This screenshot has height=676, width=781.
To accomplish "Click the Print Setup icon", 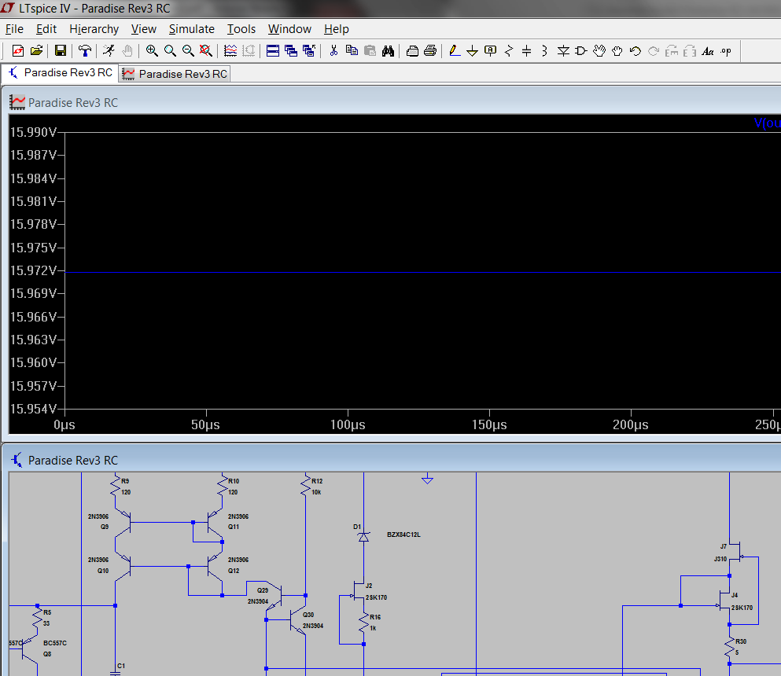I will click(x=412, y=51).
